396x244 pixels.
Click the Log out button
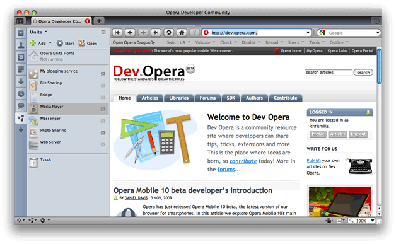[358, 134]
